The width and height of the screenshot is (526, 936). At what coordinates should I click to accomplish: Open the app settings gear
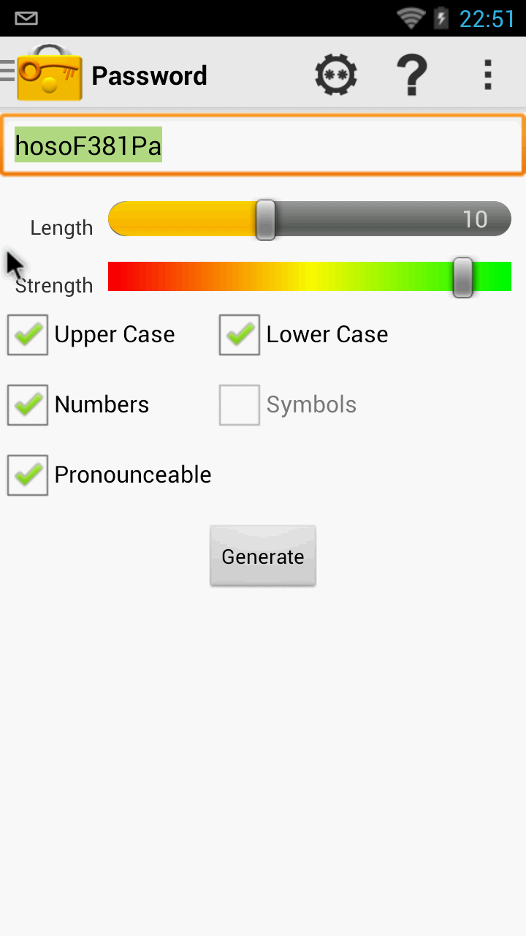click(x=336, y=73)
